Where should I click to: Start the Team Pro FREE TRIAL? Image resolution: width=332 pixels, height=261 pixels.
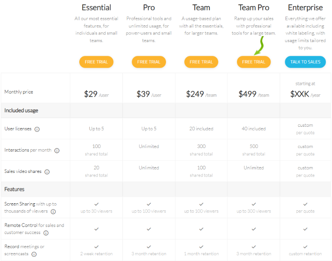254,62
